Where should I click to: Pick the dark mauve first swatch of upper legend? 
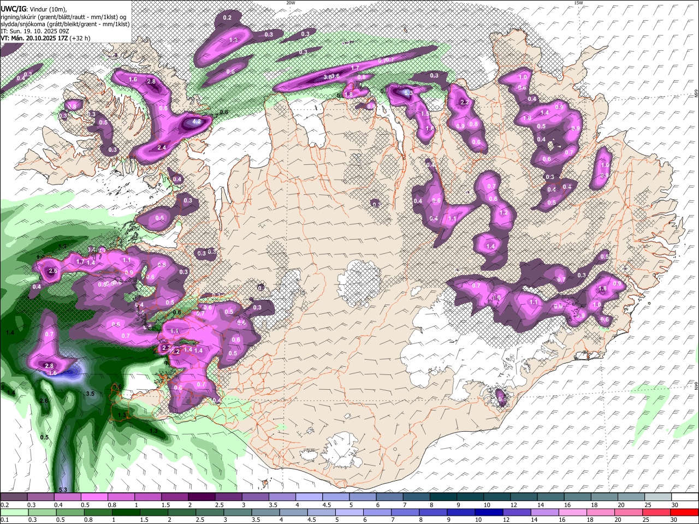(x=14, y=497)
